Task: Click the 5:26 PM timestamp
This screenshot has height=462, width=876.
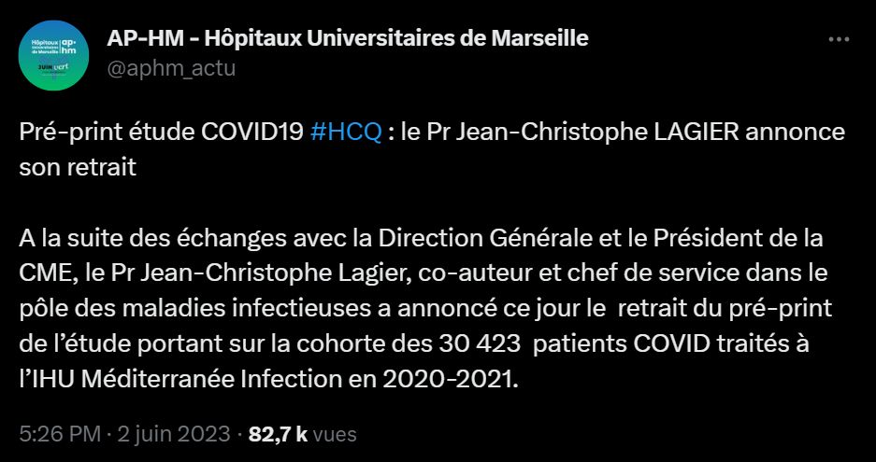Action: click(53, 435)
